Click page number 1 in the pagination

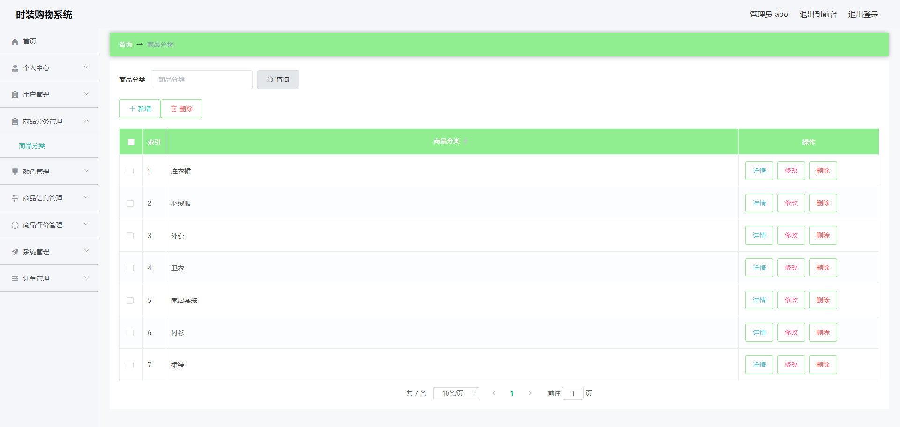pos(512,393)
